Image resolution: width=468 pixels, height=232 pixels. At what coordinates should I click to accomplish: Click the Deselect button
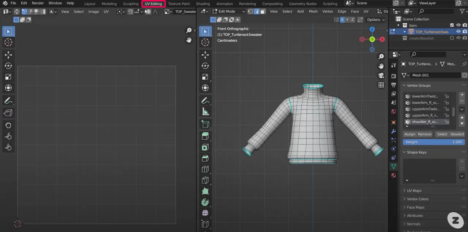click(x=458, y=134)
